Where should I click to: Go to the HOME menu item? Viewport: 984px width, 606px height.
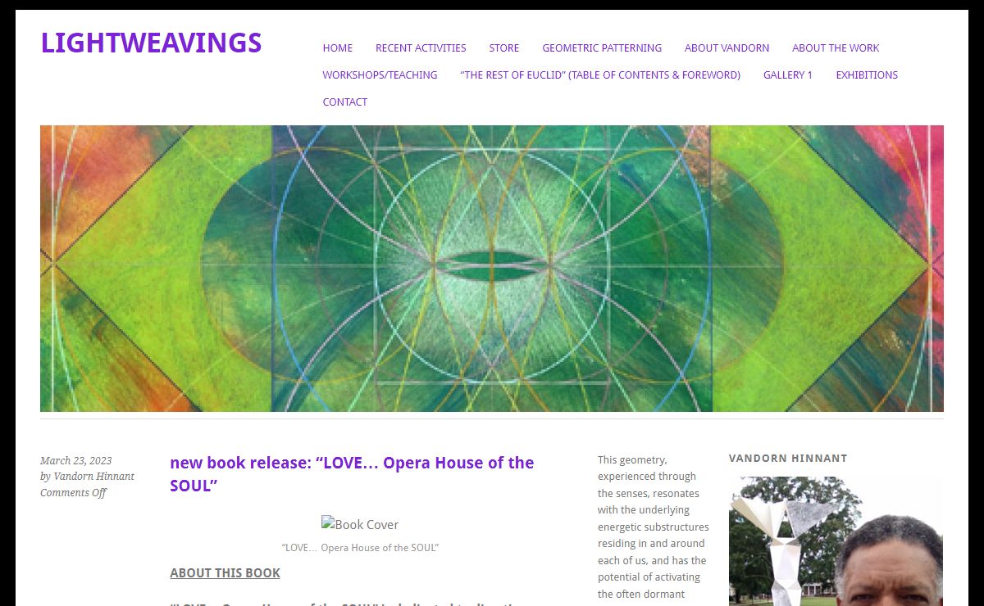[x=337, y=48]
